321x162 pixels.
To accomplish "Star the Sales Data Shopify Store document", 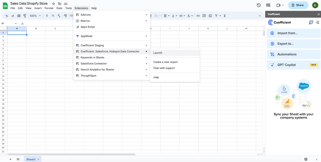I will 53,4.
